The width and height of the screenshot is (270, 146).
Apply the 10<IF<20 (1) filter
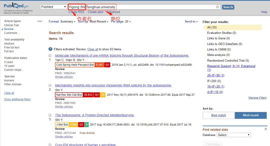[216, 86]
